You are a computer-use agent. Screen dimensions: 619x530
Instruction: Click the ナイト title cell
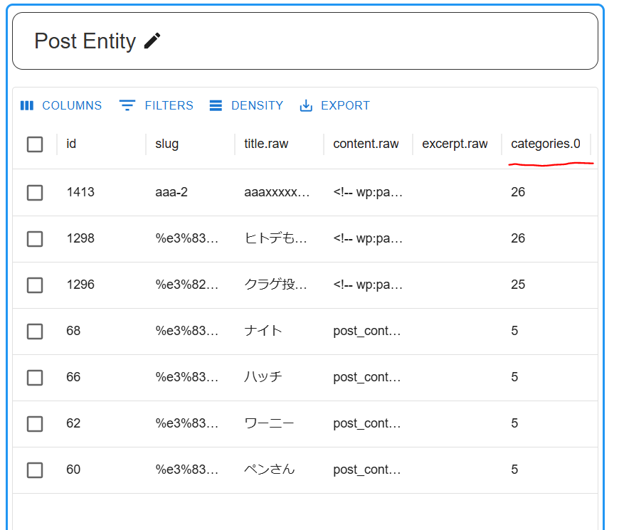[263, 331]
